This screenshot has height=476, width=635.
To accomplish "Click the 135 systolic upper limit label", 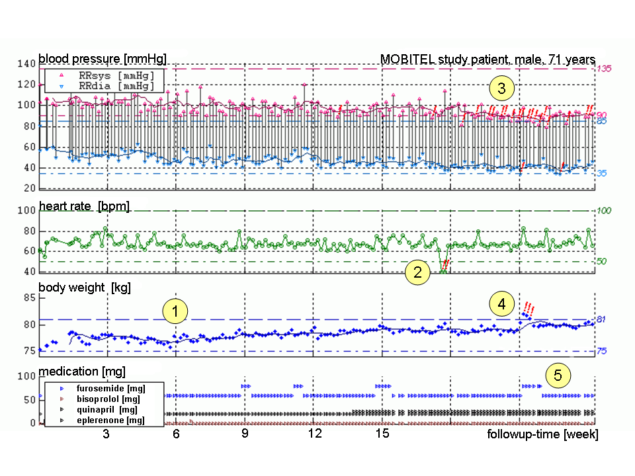I will (603, 69).
